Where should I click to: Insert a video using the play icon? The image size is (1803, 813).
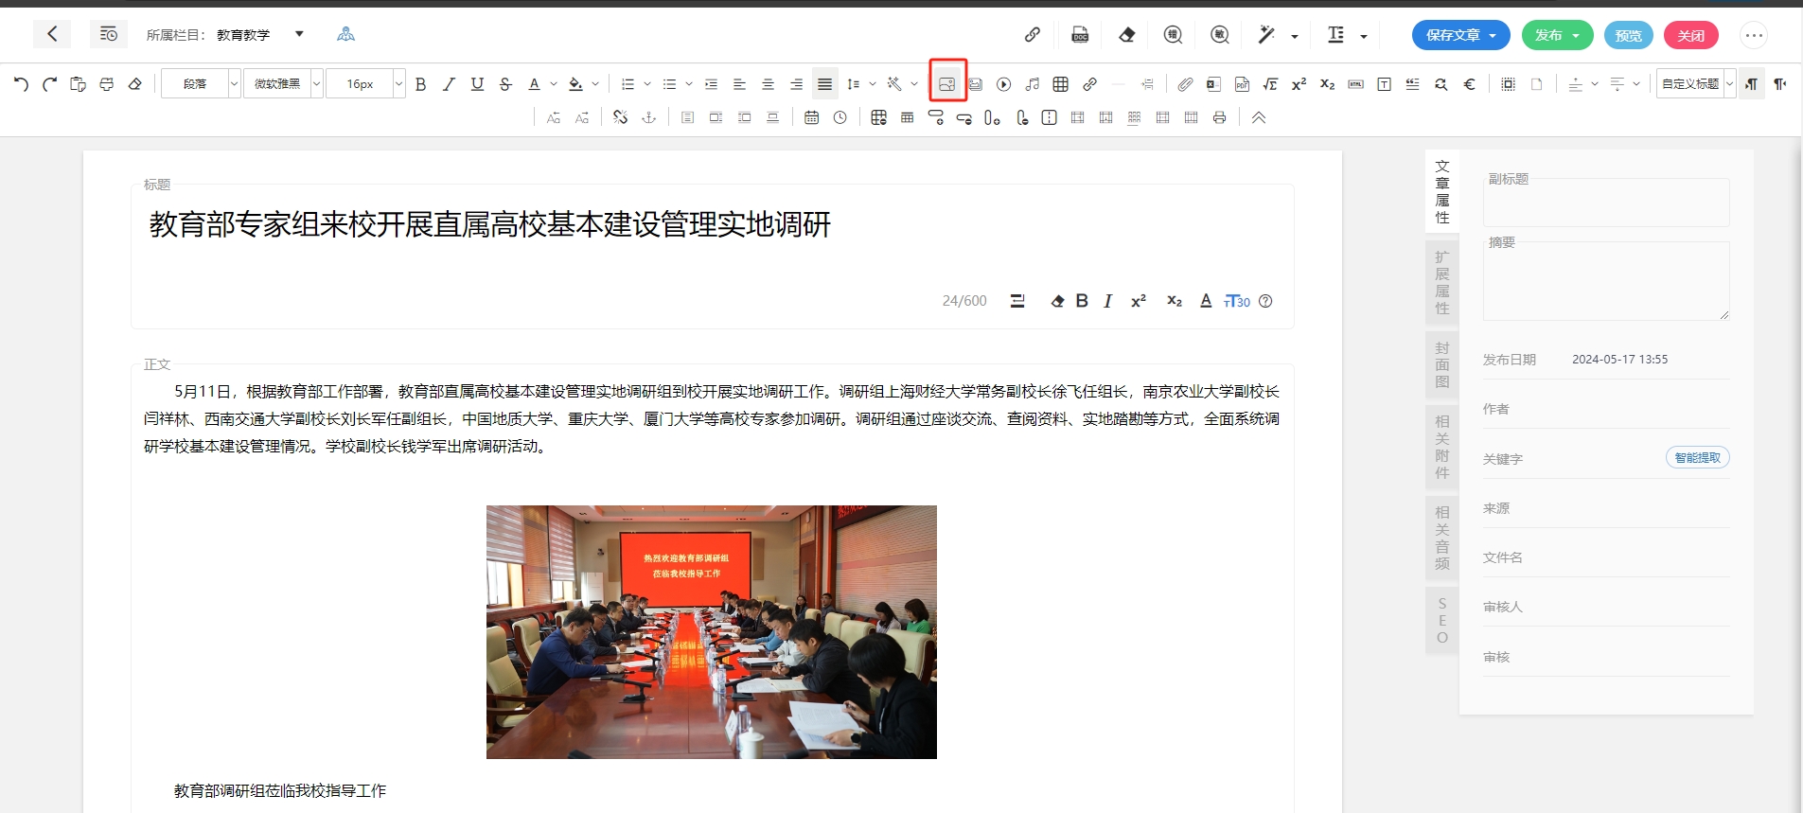tap(1003, 84)
